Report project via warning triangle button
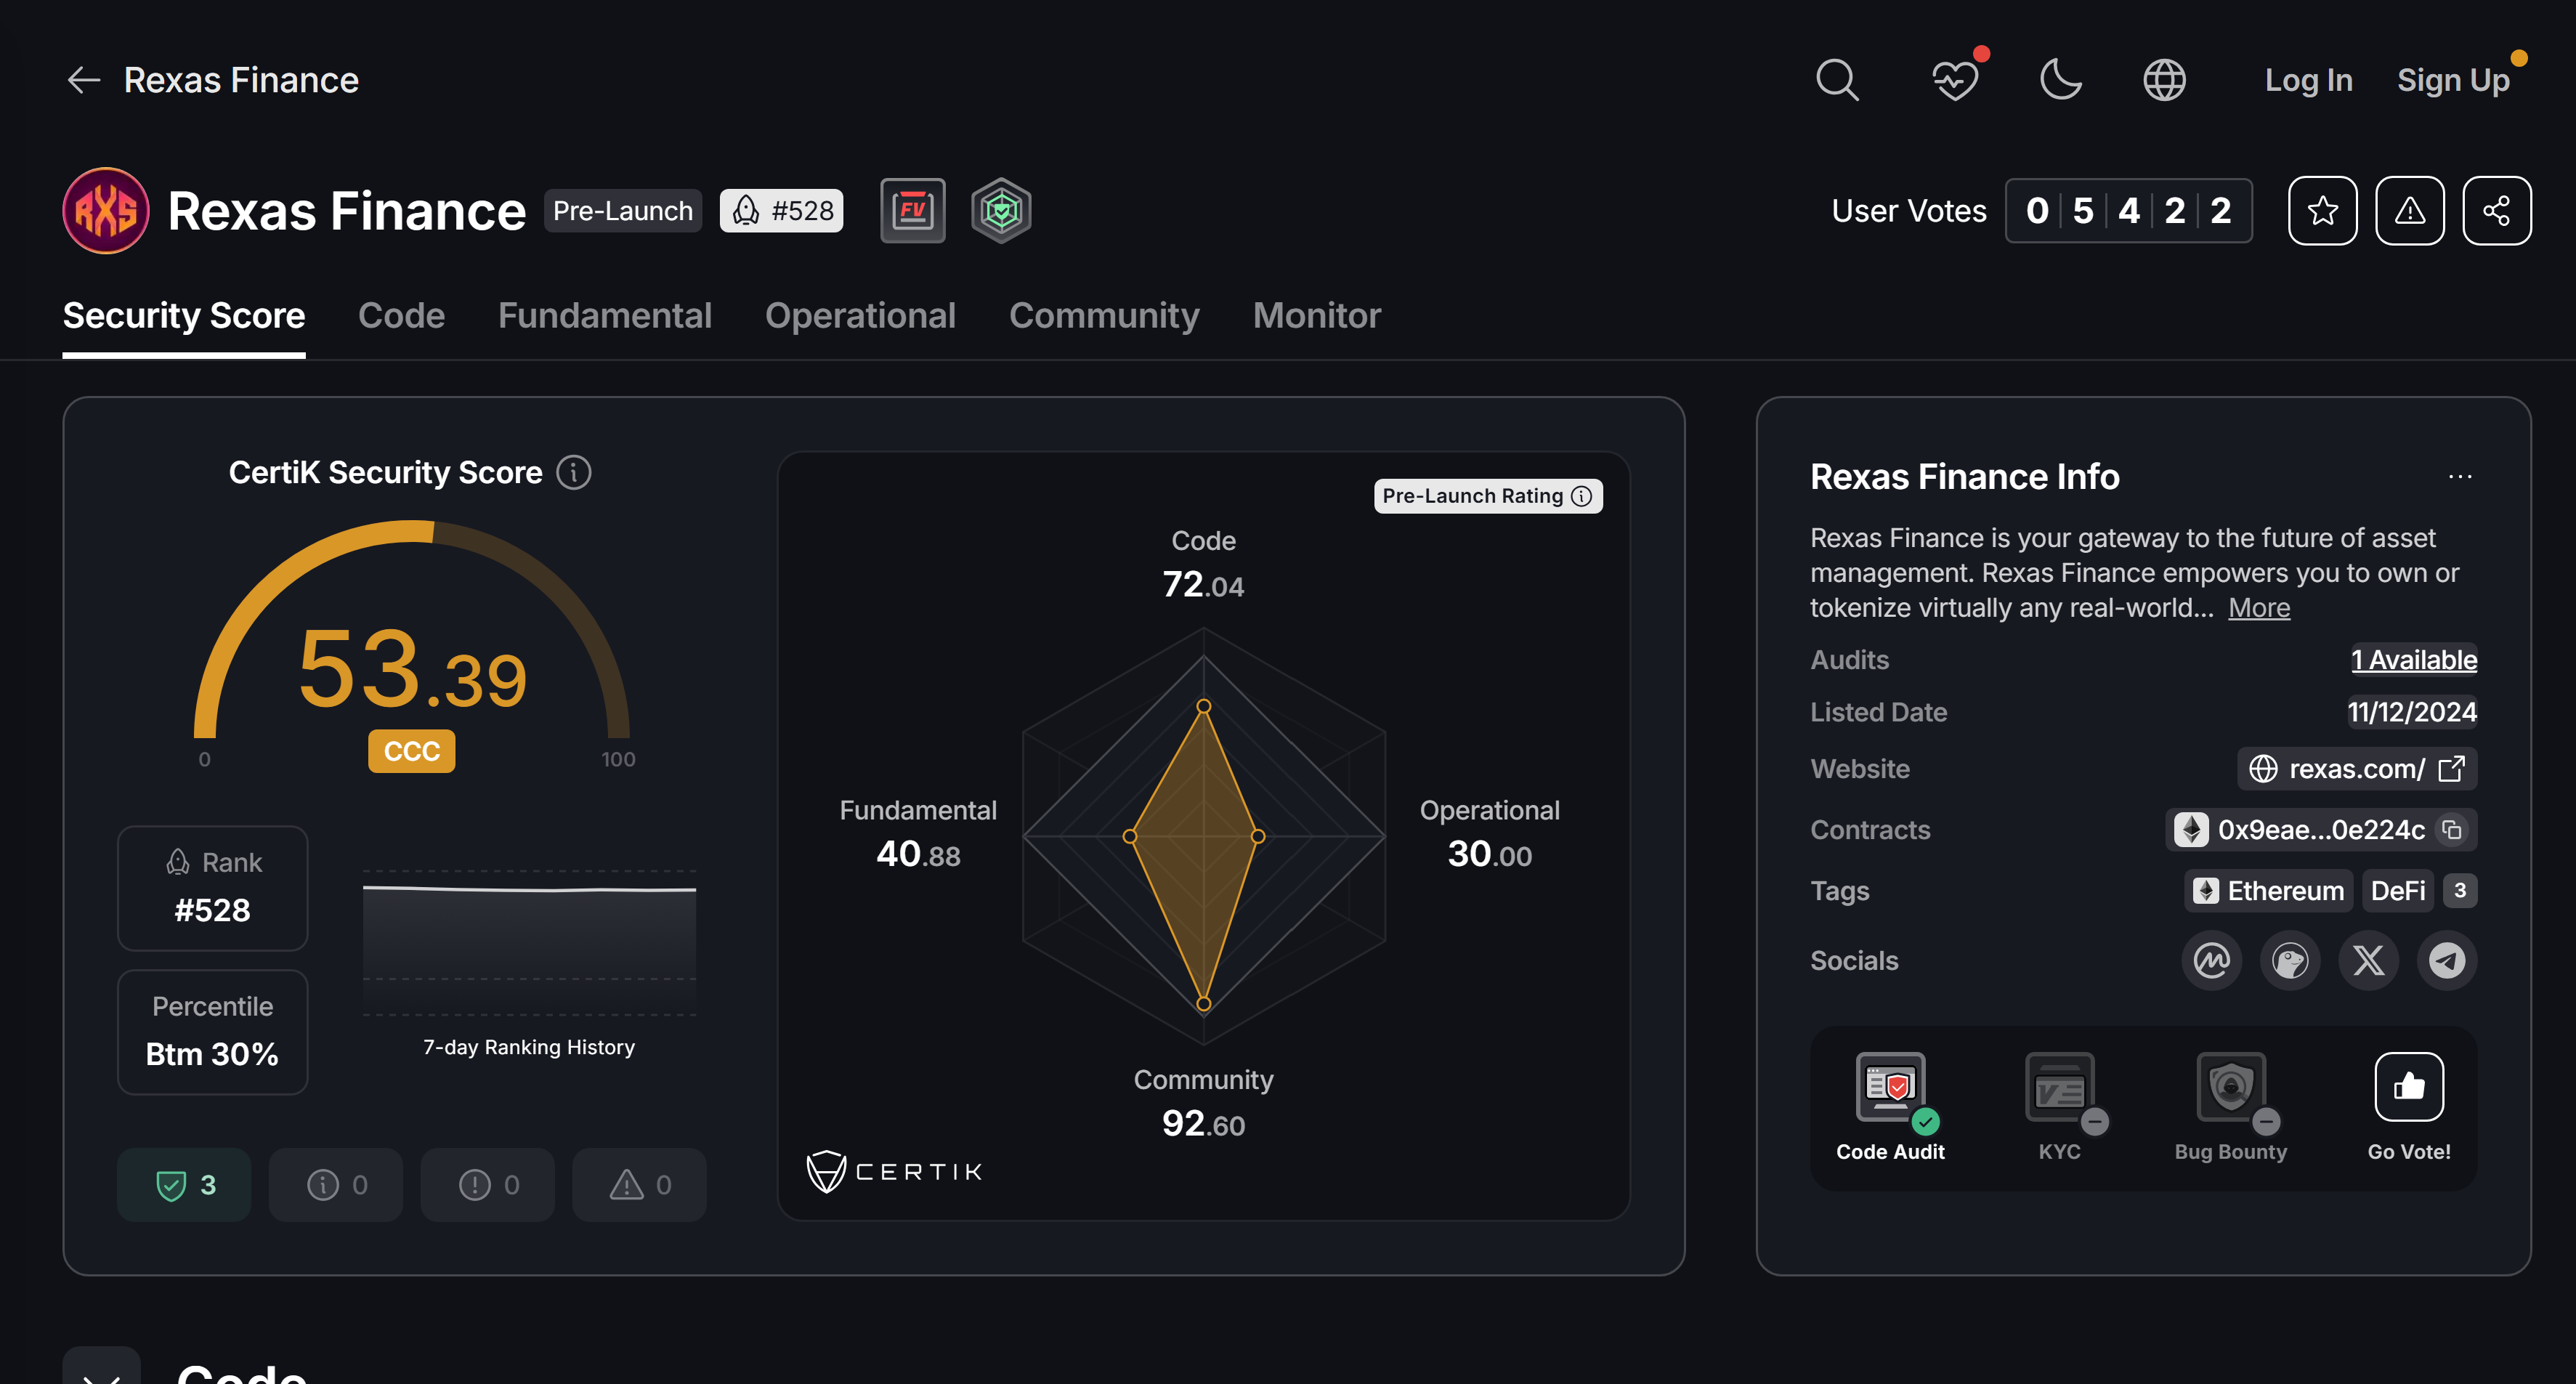Screen dimensions: 2576x1384 click(2410, 211)
